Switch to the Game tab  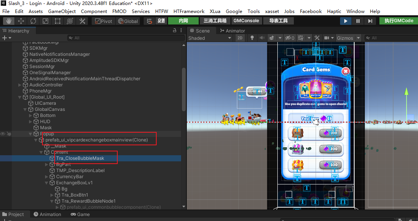tap(80, 214)
